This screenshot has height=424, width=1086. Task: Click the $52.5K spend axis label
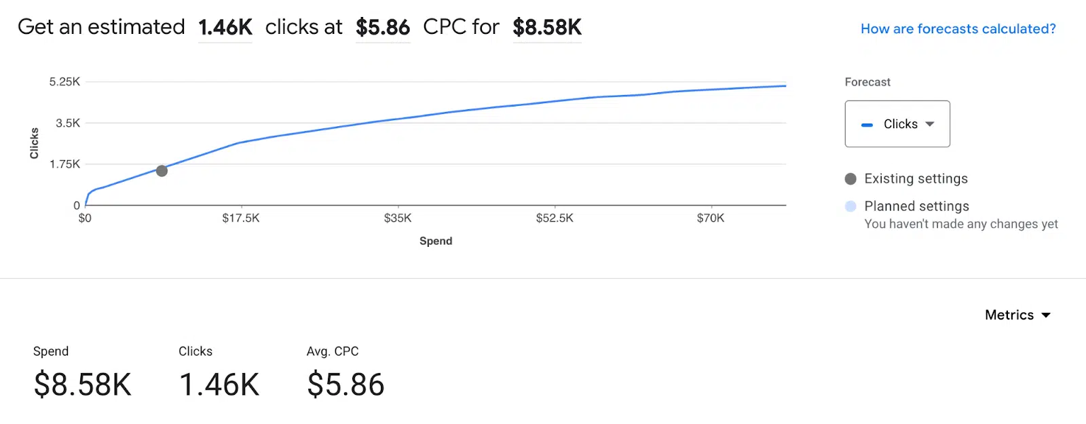point(555,218)
